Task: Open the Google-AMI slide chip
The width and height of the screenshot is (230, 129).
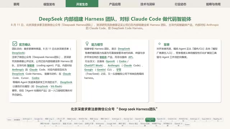Action: (x=111, y=124)
